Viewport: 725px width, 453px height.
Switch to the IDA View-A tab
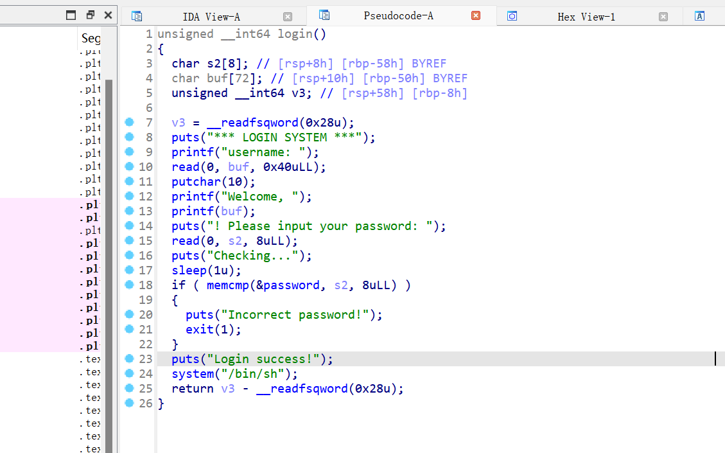coord(211,17)
